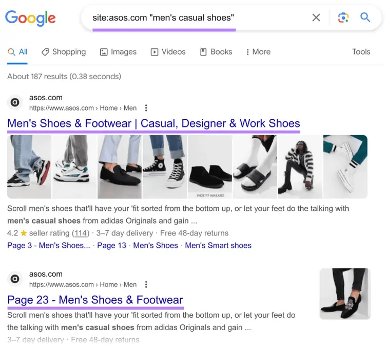385x346 pixels.
Task: Click the magnifying glass search button
Action: (365, 17)
